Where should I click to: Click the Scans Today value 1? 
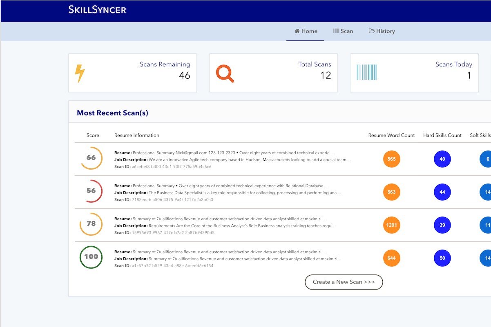[x=469, y=75]
